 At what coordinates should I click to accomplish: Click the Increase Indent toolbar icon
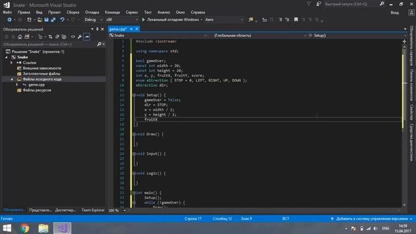(x=287, y=19)
